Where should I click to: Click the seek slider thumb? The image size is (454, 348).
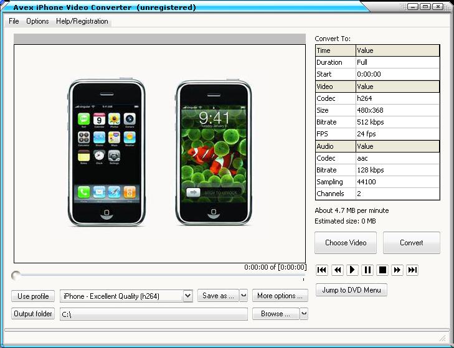coord(16,276)
